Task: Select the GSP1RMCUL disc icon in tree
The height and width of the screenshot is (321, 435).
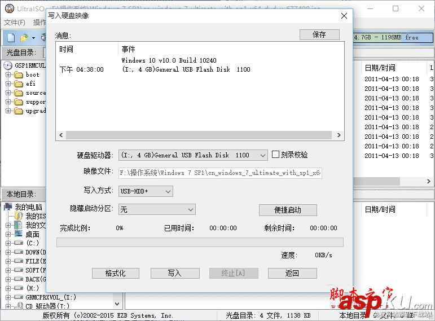Action: 8,65
